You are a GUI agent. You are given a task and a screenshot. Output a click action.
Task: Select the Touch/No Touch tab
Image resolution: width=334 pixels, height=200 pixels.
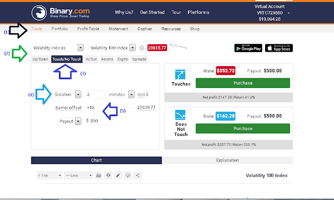(x=67, y=59)
